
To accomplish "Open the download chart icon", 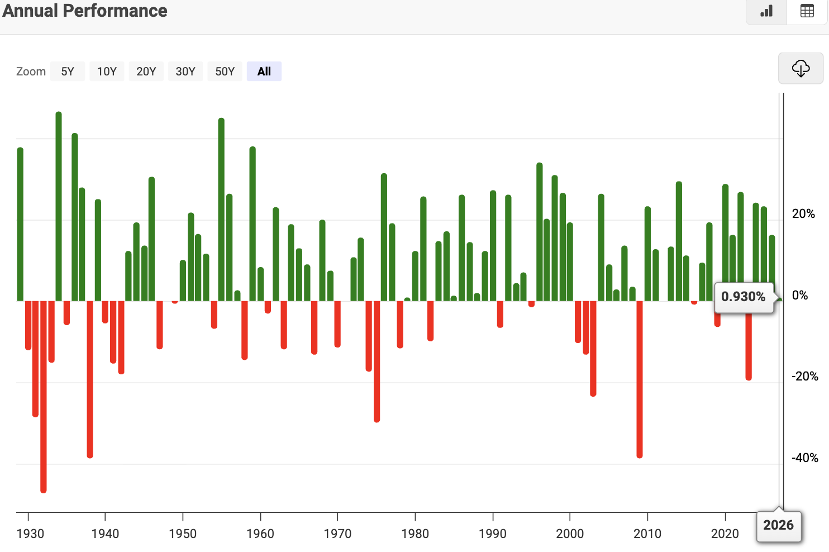I will pos(801,68).
